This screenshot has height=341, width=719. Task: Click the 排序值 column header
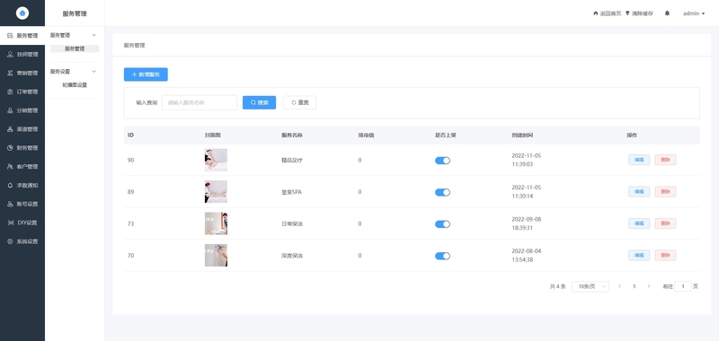coord(366,136)
